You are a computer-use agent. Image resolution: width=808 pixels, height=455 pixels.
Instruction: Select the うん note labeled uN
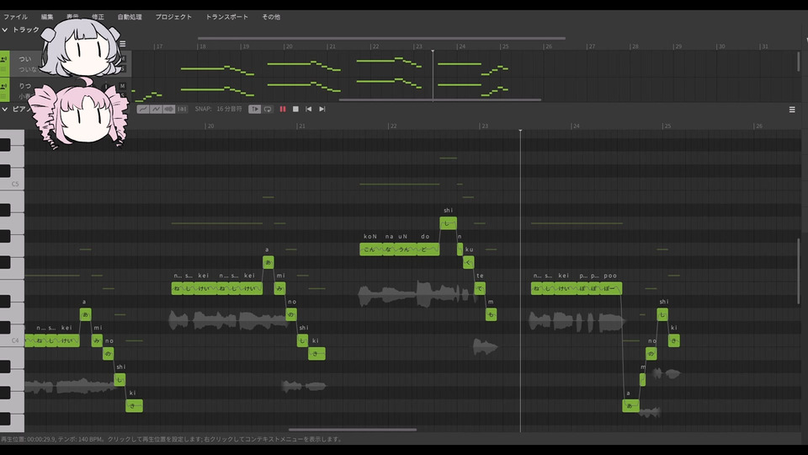pyautogui.click(x=406, y=249)
